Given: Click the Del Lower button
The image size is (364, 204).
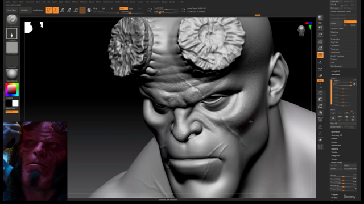Looking at the screenshot, I should 336,8.
